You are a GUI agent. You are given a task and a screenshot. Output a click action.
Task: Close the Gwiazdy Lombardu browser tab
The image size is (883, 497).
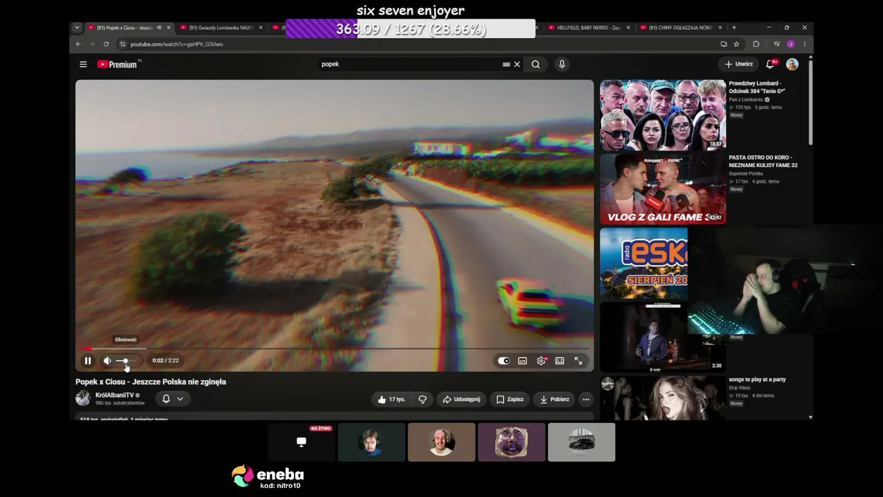[261, 28]
